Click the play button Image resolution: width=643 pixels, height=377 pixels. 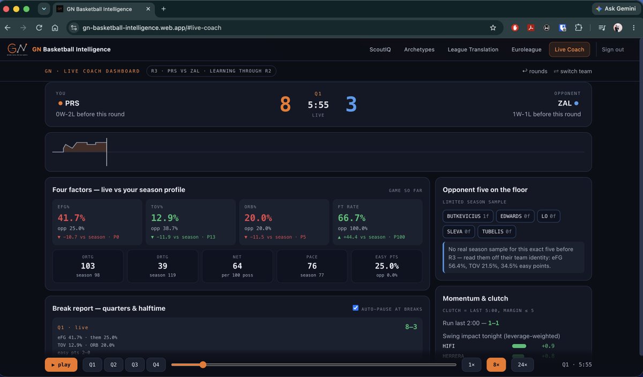coord(61,365)
